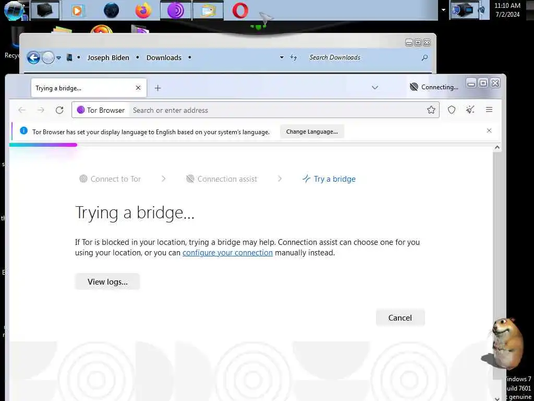This screenshot has width=534, height=401.
Task: Reload the current Tor Browser page
Action: [59, 110]
